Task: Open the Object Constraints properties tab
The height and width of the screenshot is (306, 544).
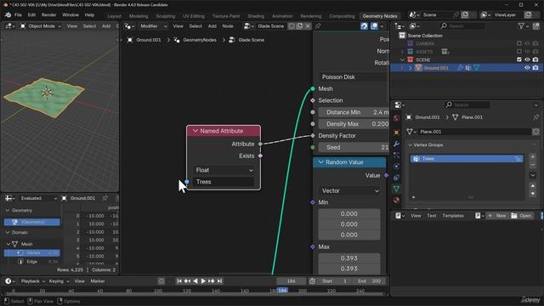Action: point(396,178)
